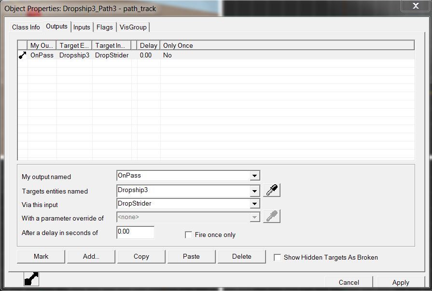Apply the object property changes
Image resolution: width=432 pixels, height=291 pixels.
(401, 282)
